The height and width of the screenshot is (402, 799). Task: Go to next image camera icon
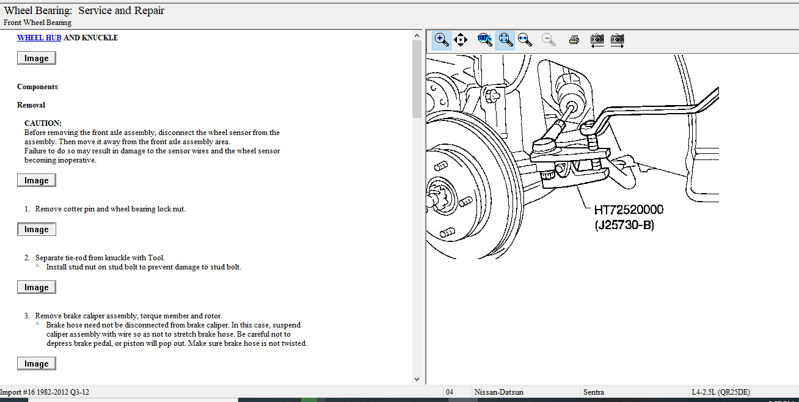(x=618, y=40)
